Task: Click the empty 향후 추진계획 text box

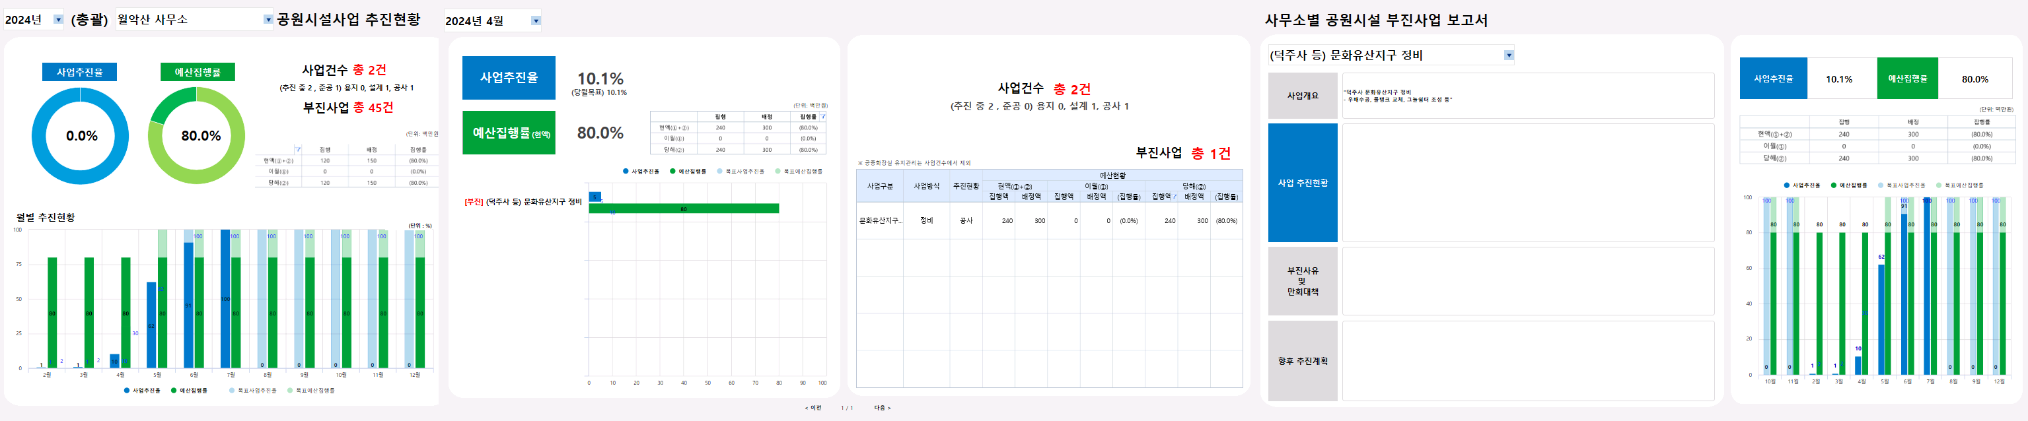Action: point(1528,361)
